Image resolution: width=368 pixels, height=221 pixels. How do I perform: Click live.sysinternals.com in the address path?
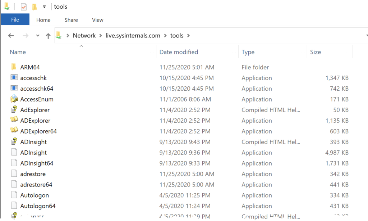pyautogui.click(x=133, y=36)
